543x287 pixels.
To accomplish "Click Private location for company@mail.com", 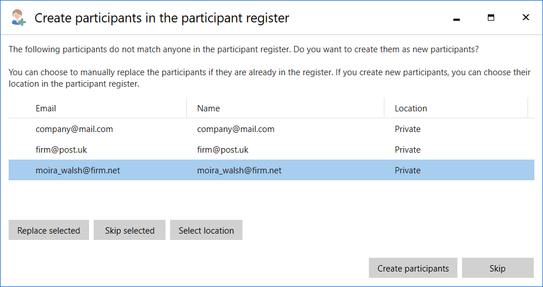I will click(407, 129).
